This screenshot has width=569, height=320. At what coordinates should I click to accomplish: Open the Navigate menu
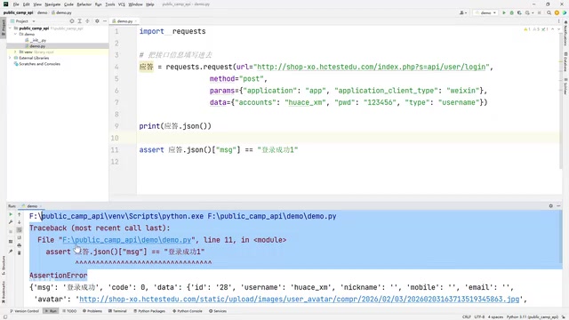pyautogui.click(x=52, y=4)
